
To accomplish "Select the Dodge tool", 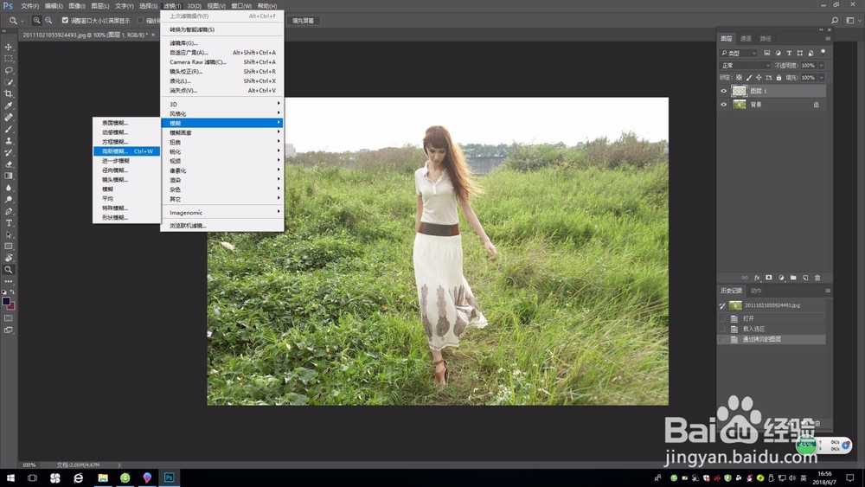I will [9, 199].
